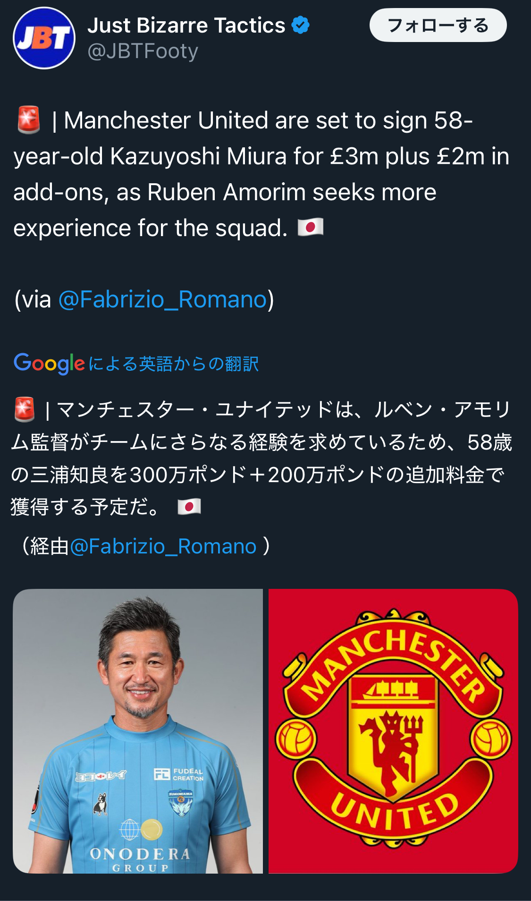Click the FUDEAL CREATION sponsor logo on jersey
531x901 pixels.
click(x=179, y=774)
